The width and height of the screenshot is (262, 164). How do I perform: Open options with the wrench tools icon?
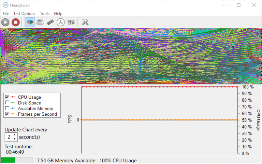click(85, 22)
